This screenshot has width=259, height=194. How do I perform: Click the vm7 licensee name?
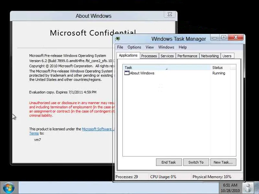pyautogui.click(x=38, y=140)
